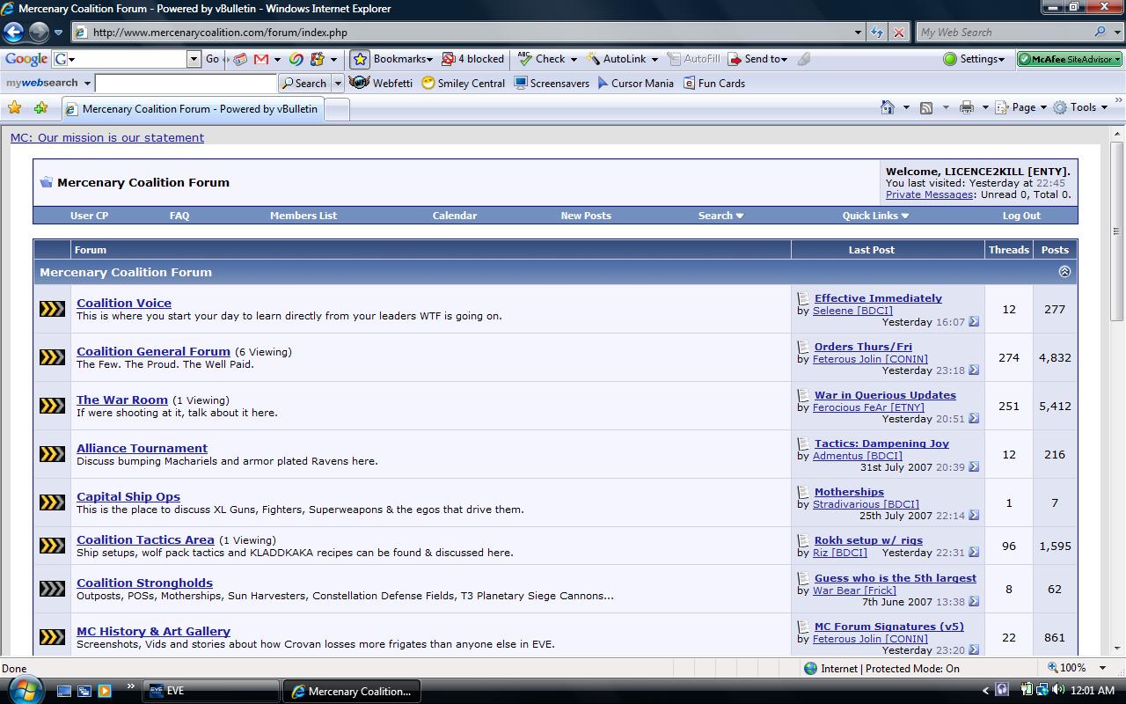Collapse the Mercenary Coalition Forum category

(x=1064, y=272)
